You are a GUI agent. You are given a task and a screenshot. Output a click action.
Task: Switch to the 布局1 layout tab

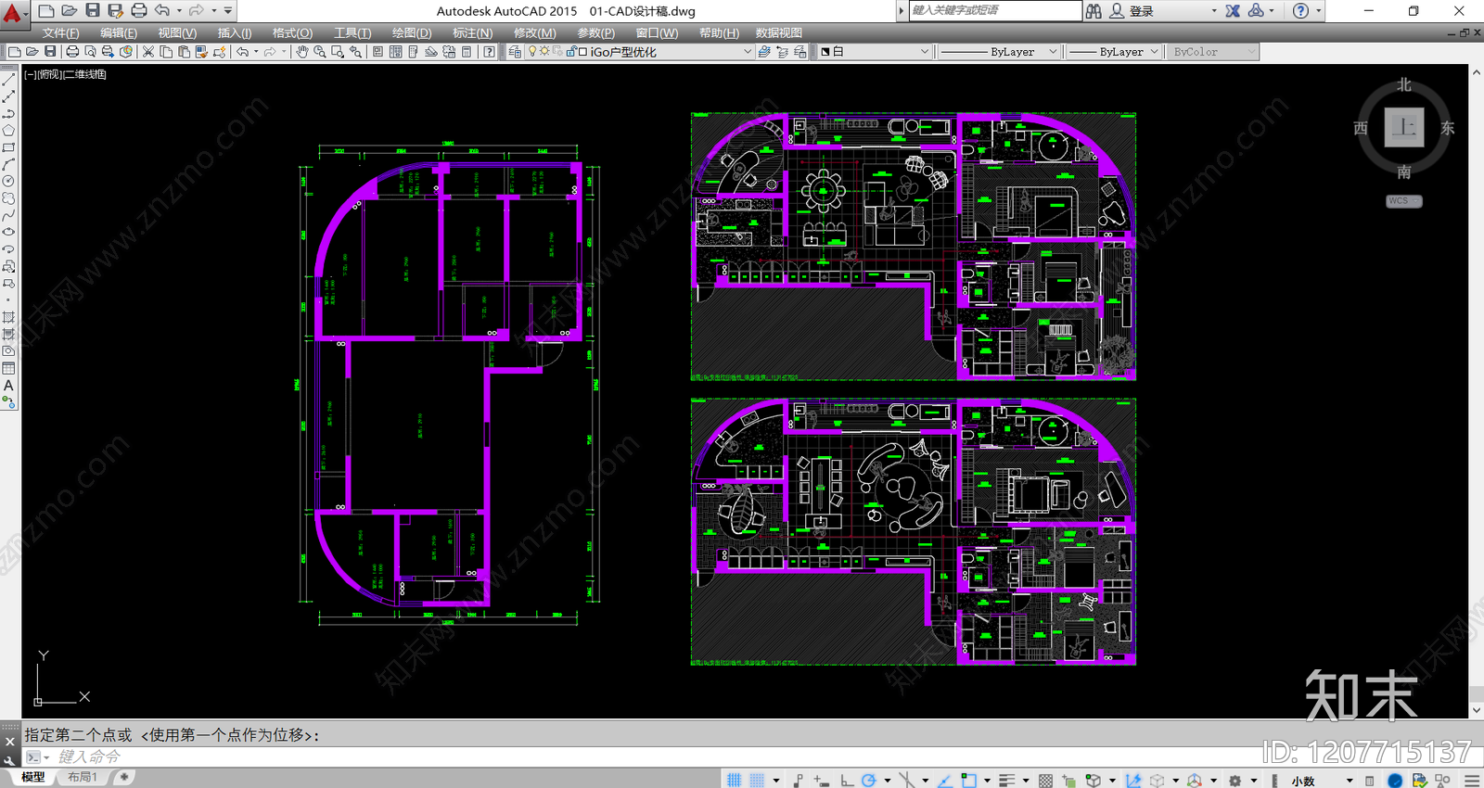point(83,777)
